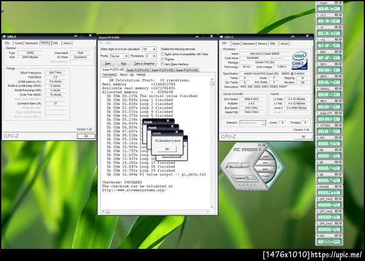
Task: Open the About...(A) menu in Super PI
Action: click(127, 75)
